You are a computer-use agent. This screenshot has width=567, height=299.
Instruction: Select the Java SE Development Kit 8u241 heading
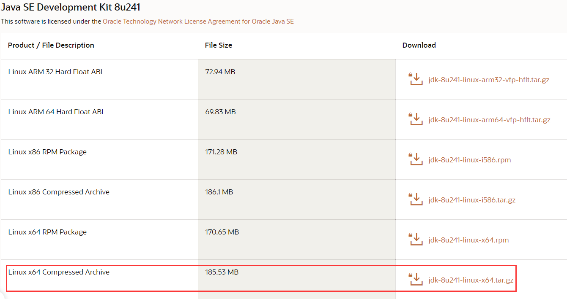pos(71,7)
